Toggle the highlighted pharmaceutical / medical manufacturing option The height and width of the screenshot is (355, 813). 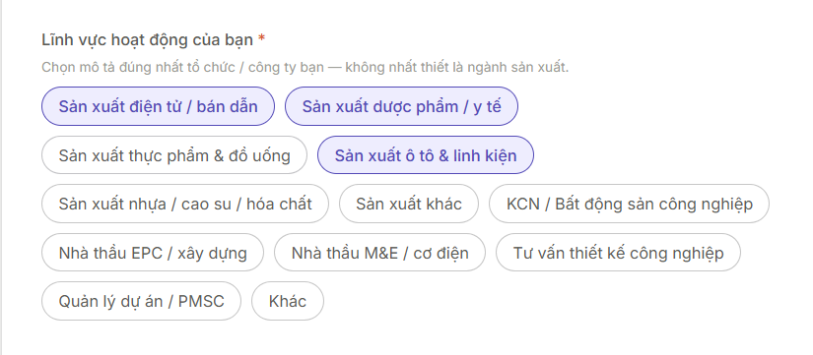[401, 106]
